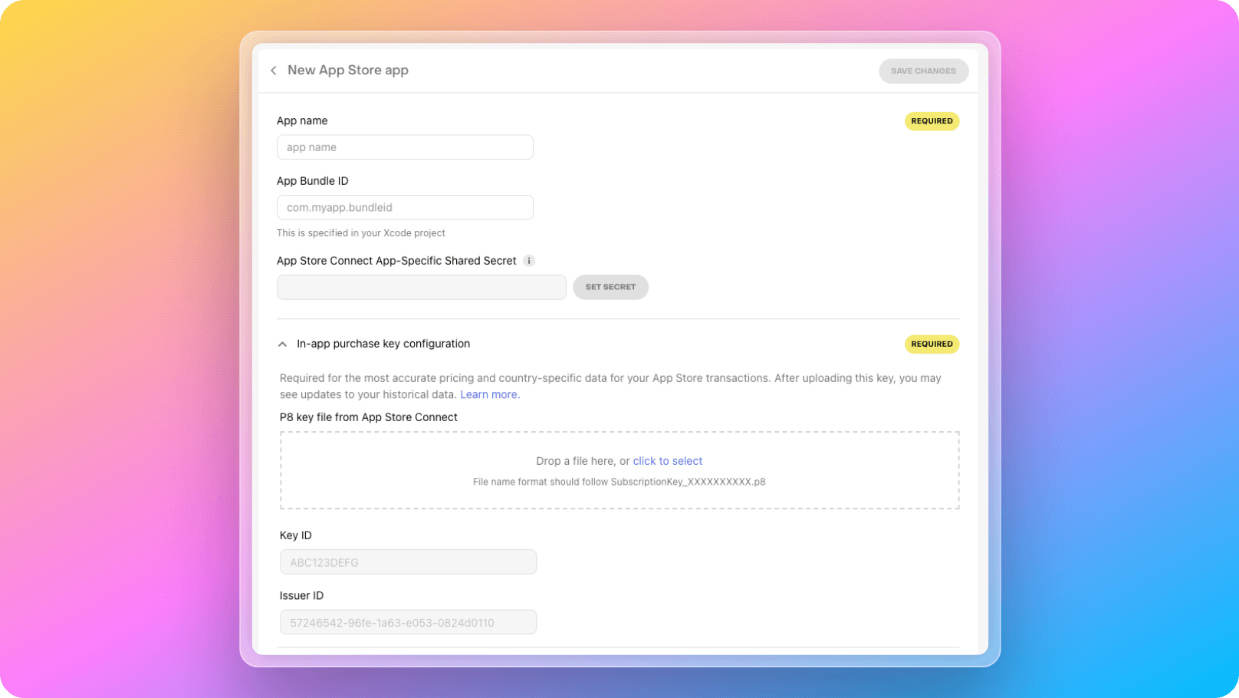Click the 'click to select' file link
Viewport: 1239px width, 698px height.
pyautogui.click(x=668, y=461)
